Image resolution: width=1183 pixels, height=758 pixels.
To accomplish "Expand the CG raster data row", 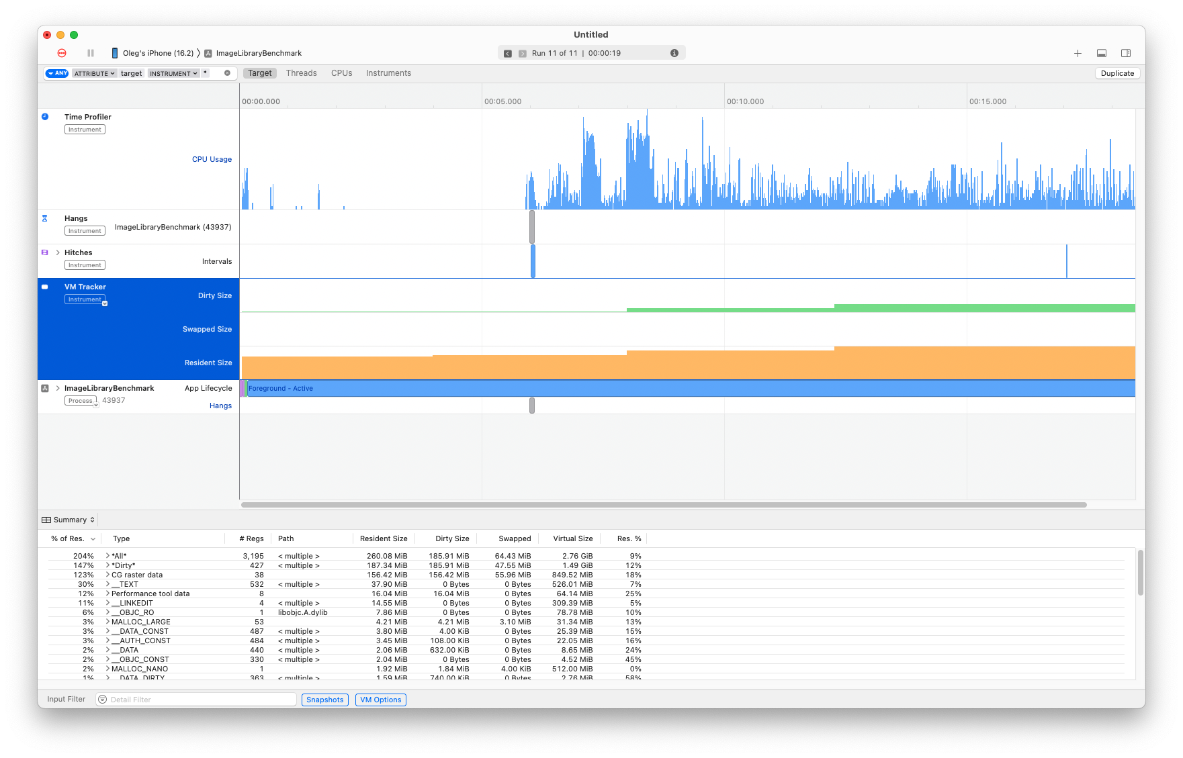I will [107, 575].
